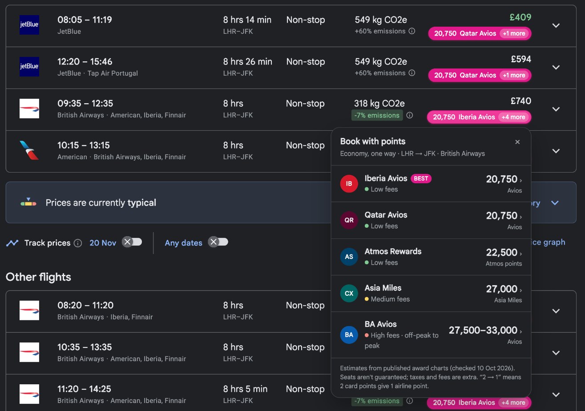Open emissions info icon for 12:20 flight
Image resolution: width=585 pixels, height=411 pixels.
(412, 73)
